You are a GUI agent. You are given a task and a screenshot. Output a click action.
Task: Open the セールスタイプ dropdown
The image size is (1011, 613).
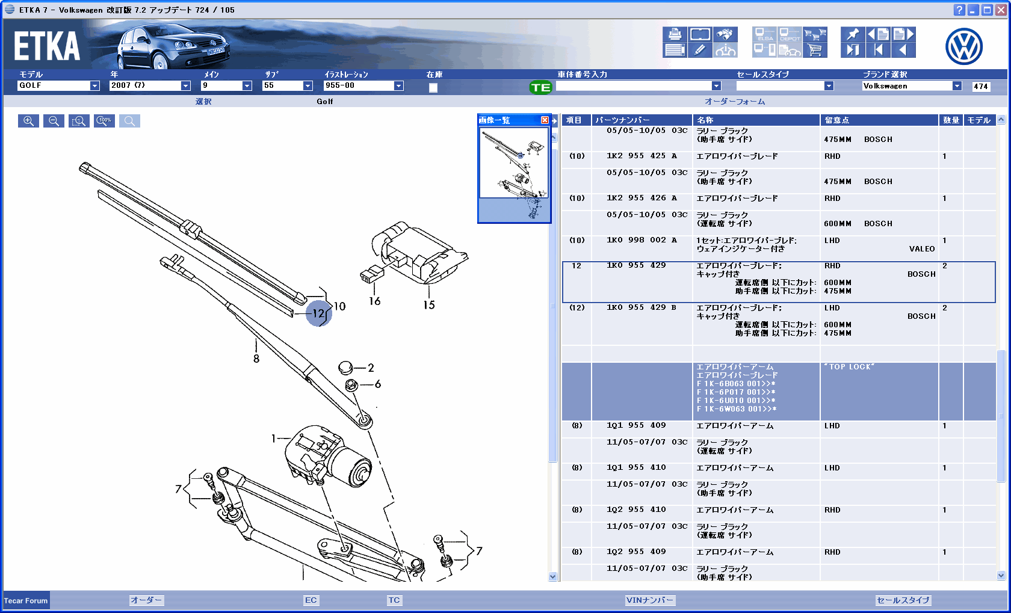click(829, 86)
